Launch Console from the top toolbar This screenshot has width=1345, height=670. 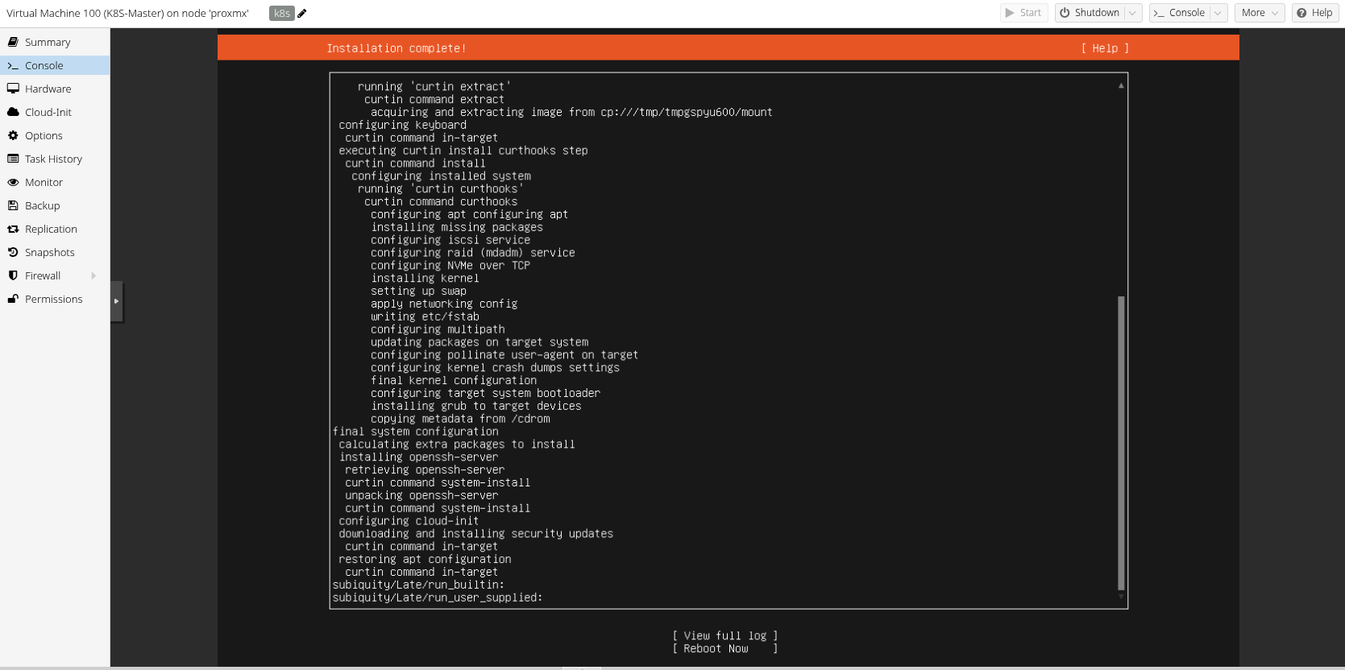(x=1179, y=13)
